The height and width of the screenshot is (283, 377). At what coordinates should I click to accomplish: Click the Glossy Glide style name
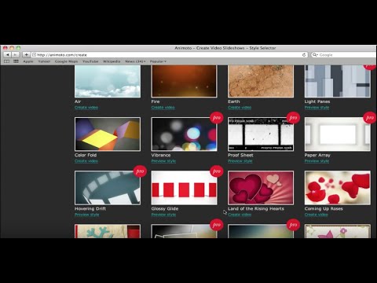click(x=165, y=208)
